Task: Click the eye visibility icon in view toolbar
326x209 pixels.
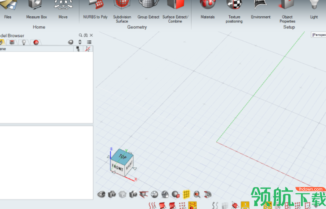Action: (101, 194)
